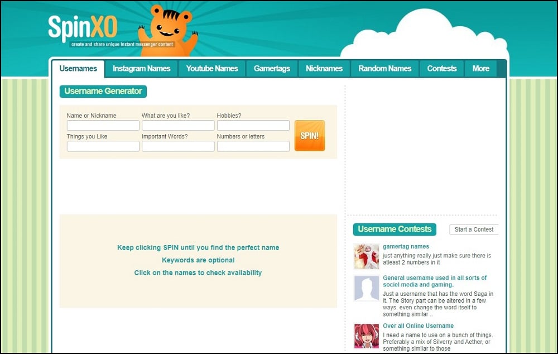Screen dimensions: 558x354
Task: Focus the What are you like field
Action: [x=178, y=126]
